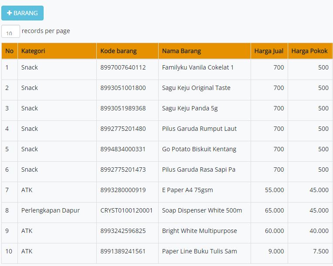
Task: Click the Go Potato Biskuit Kentang entry
Action: [199, 149]
